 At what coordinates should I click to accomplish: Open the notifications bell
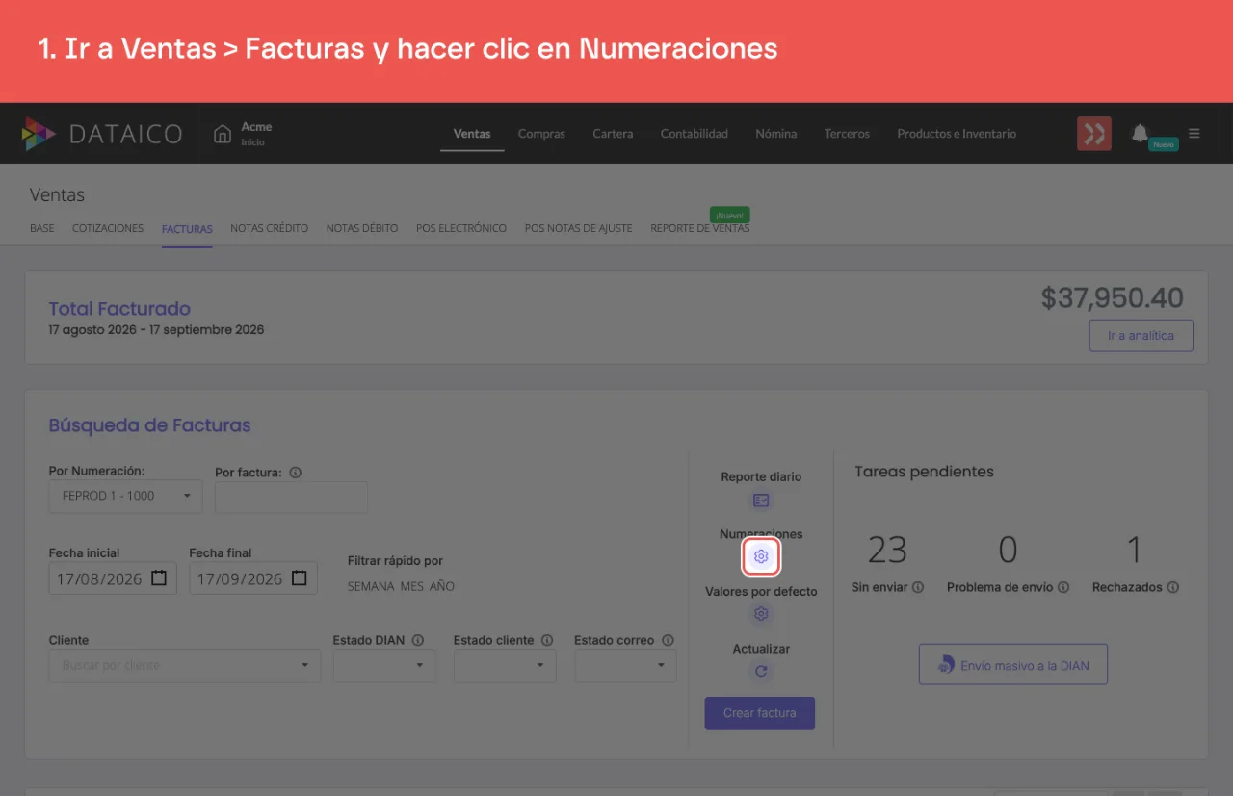(1140, 133)
